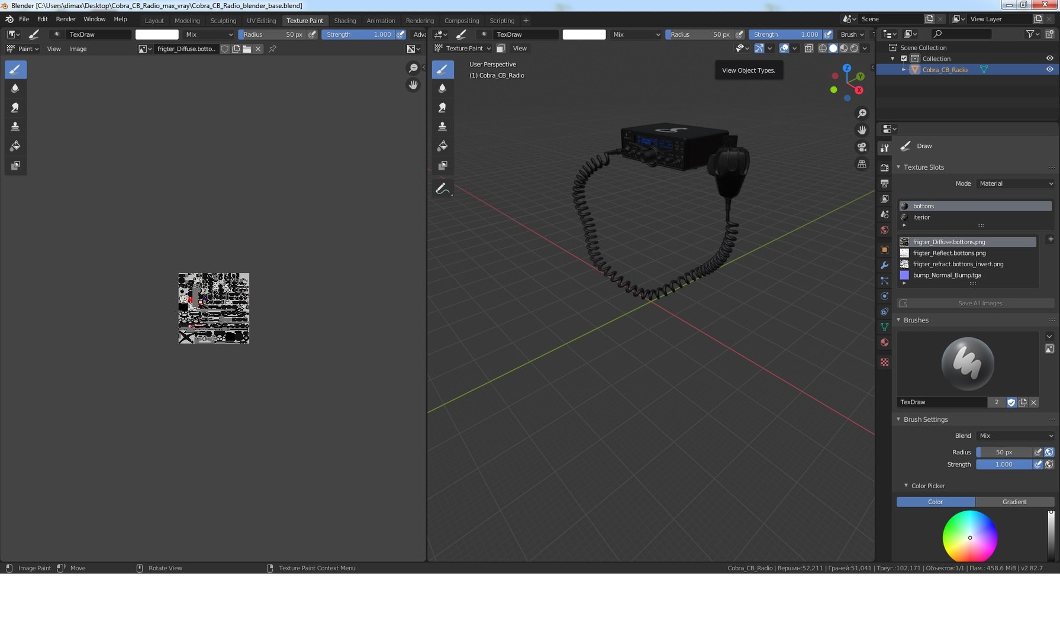Toggle Collection exclude checkbox in outliner

point(904,59)
